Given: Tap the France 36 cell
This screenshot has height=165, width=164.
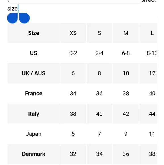Looking at the screenshot, I should [100, 93].
